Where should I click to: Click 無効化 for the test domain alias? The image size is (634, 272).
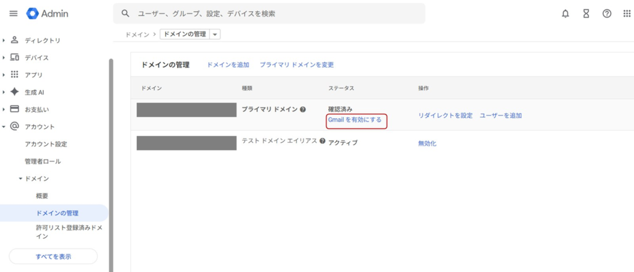427,143
